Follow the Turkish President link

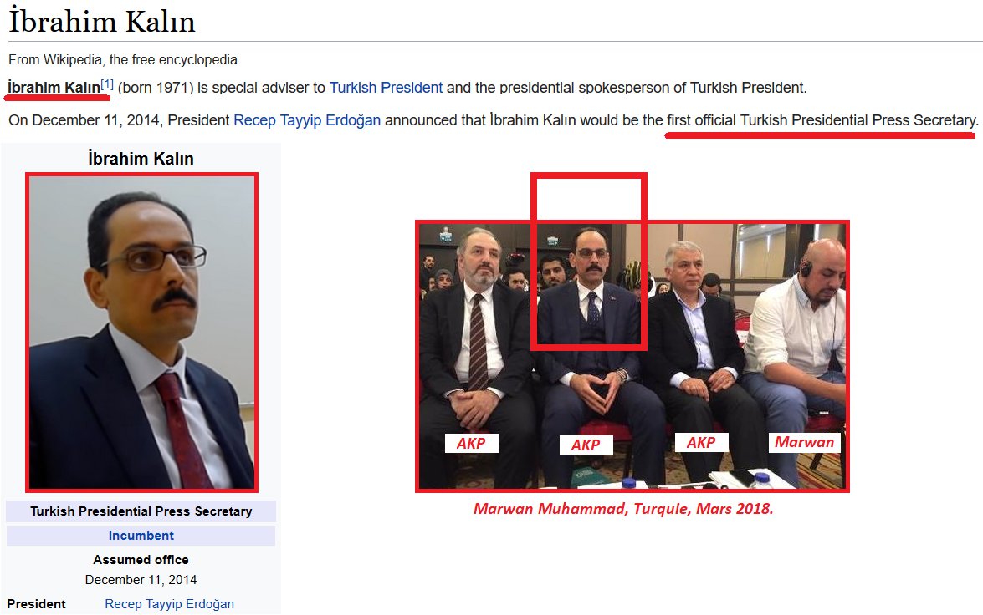(x=386, y=88)
